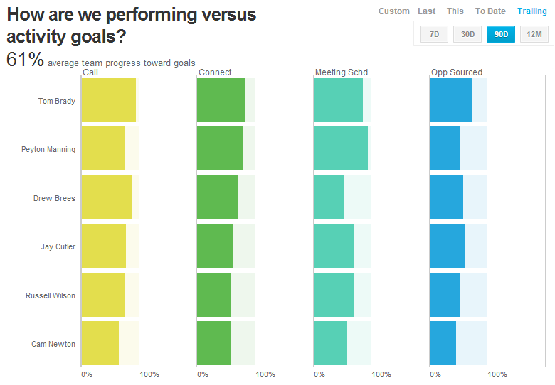Click Cam Newton's yellow Call bar
Viewport: 555px width, 385px height.
pos(100,343)
